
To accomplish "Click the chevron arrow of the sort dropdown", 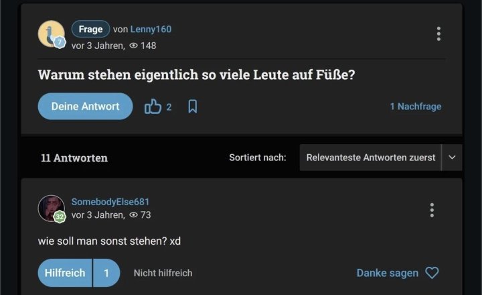I will pyautogui.click(x=452, y=158).
